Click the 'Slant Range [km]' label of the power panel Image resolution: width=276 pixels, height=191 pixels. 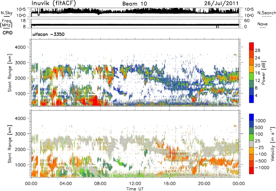click(x=10, y=73)
